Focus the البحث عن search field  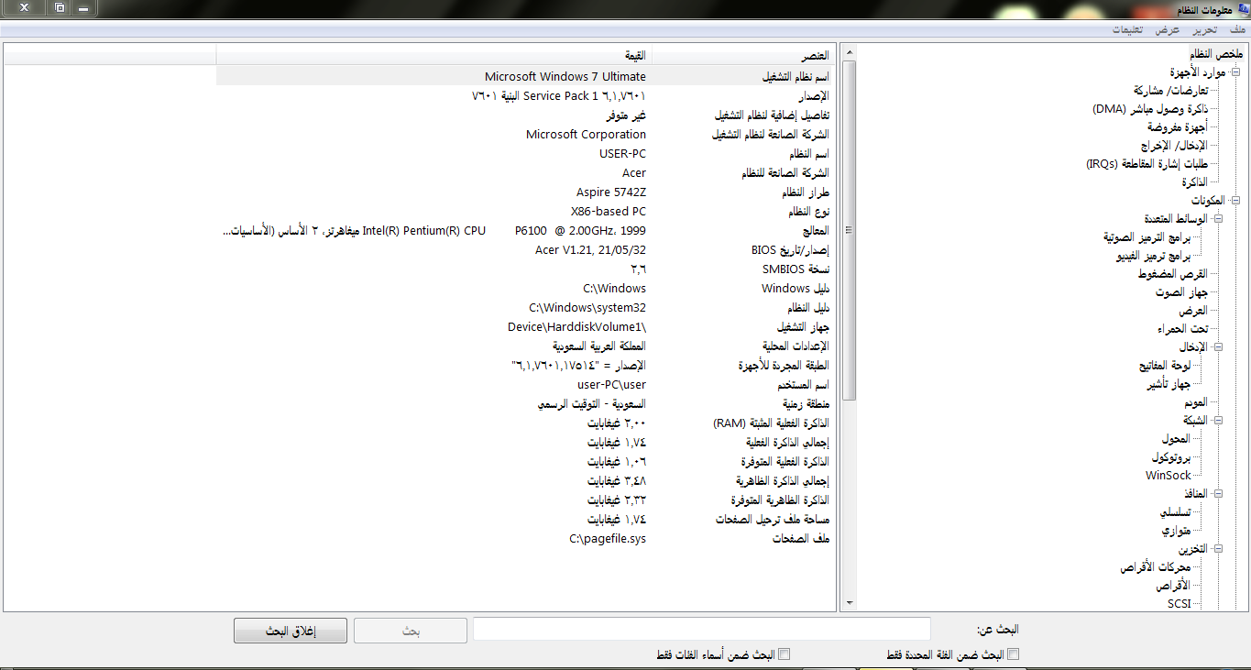pos(702,629)
